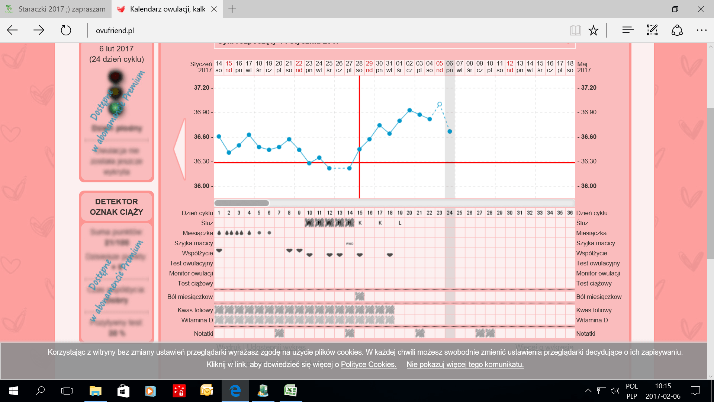Click the browser forward arrow
The image size is (714, 402).
pos(39,30)
